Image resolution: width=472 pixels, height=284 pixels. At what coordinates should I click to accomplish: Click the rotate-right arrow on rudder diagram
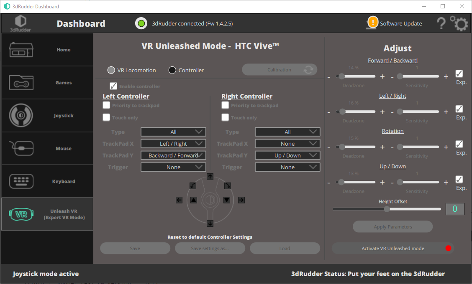pyautogui.click(x=228, y=186)
